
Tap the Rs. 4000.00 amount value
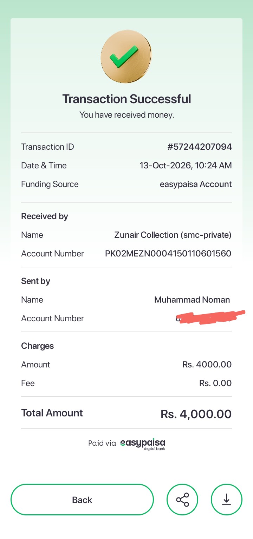(x=207, y=365)
